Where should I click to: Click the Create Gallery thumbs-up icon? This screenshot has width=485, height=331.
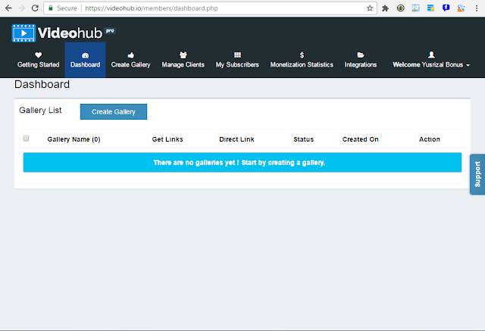point(131,55)
